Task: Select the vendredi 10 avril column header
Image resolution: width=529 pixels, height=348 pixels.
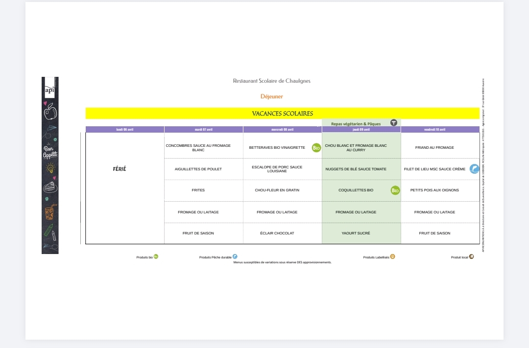Action: coord(440,130)
